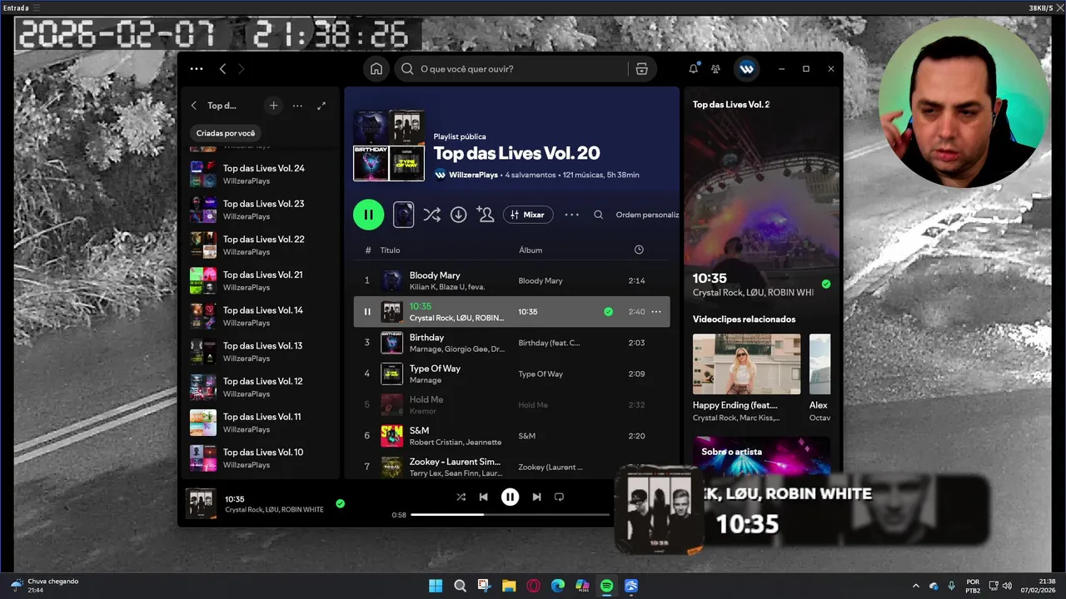1066x599 pixels.
Task: Pause playlist with large green button
Action: [x=368, y=215]
